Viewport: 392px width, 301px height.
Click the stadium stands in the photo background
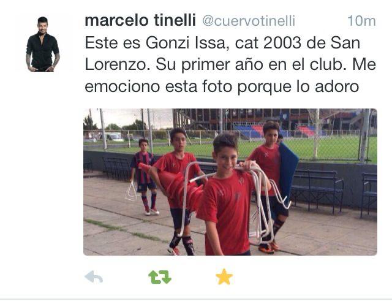pos(275,123)
